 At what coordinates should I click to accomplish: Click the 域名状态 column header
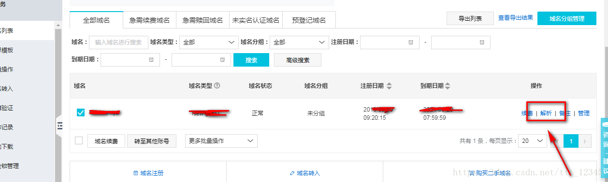pos(261,86)
